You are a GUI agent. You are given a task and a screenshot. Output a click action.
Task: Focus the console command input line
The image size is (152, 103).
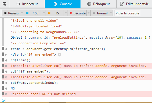tap(78, 100)
